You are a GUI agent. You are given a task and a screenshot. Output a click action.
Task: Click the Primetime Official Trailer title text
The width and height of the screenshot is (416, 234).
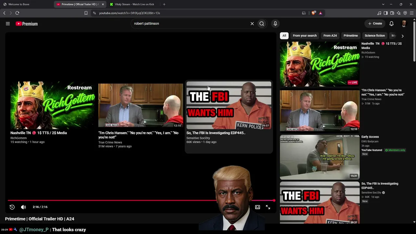tap(40, 219)
